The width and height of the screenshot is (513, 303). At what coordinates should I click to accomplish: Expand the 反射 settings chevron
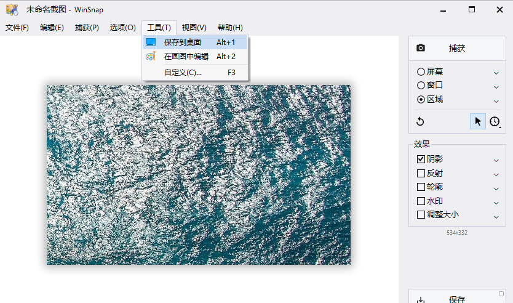[496, 174]
